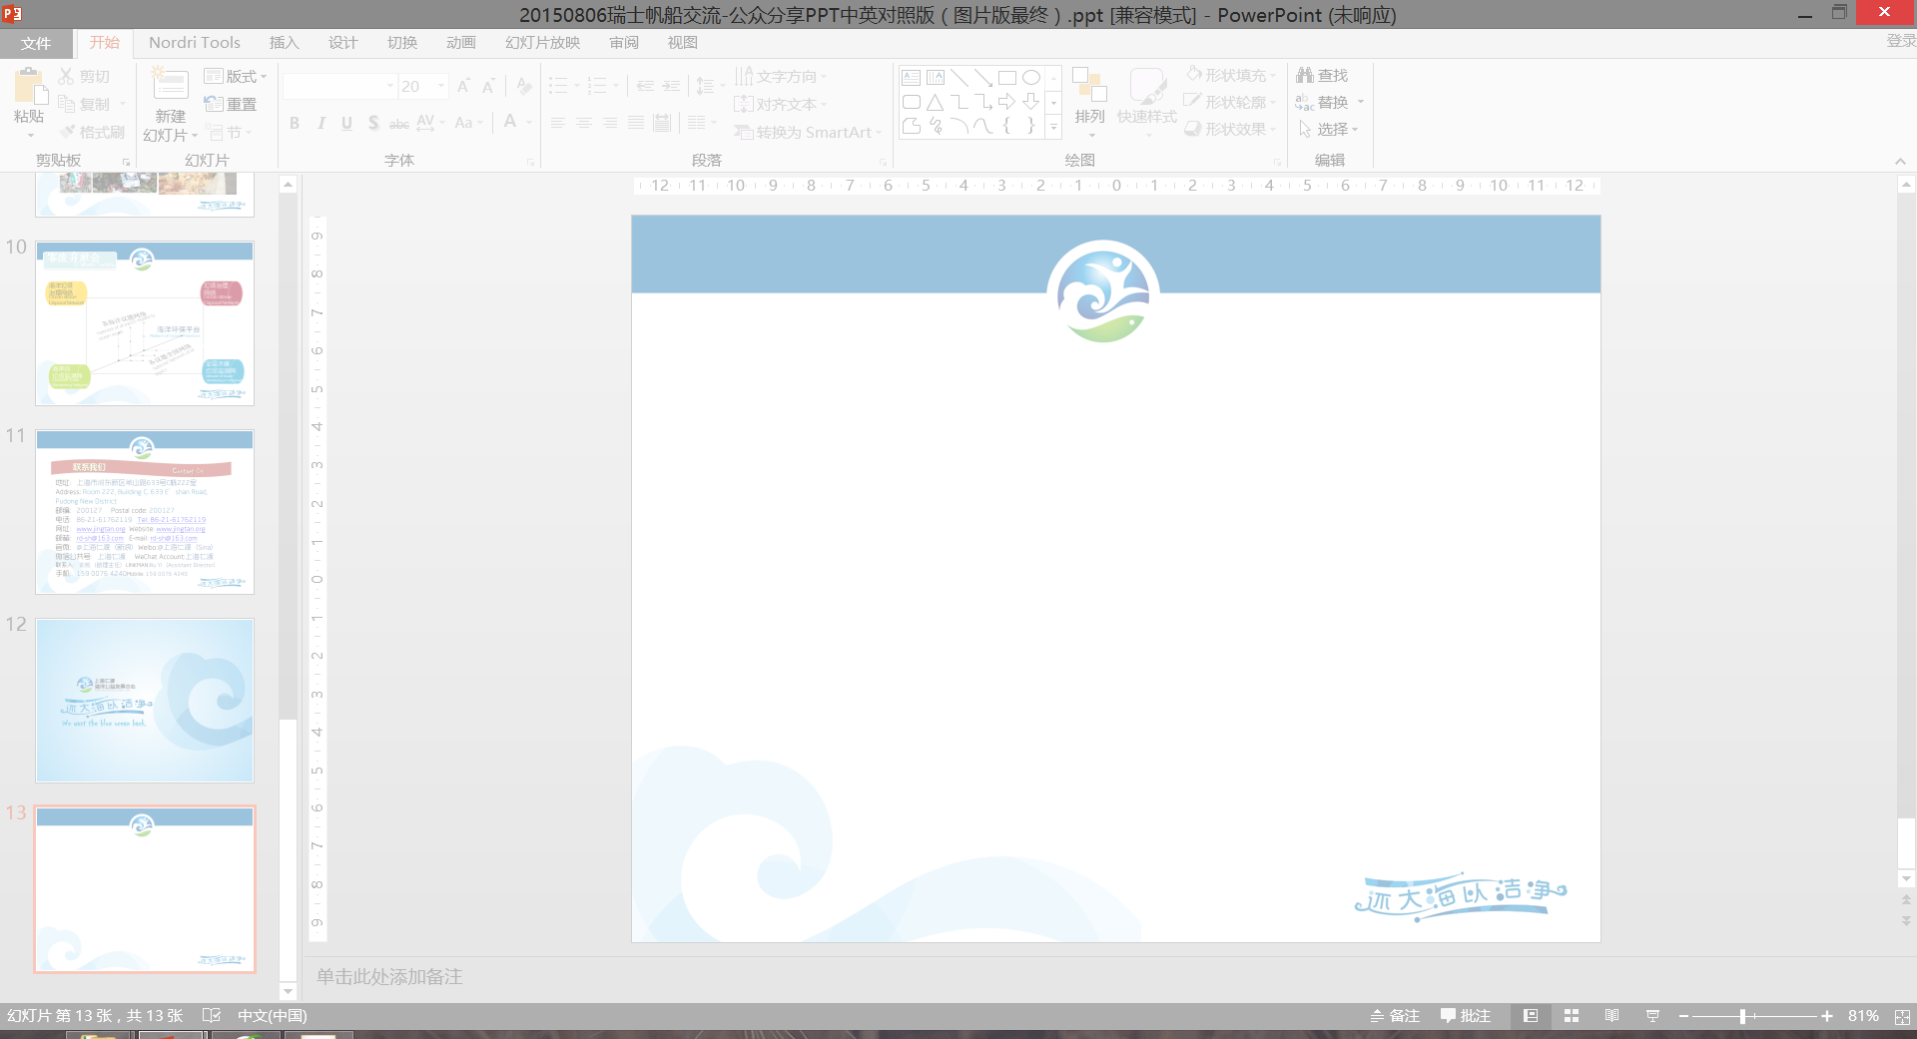This screenshot has width=1917, height=1039.
Task: Click the Find (查找) binoculars icon
Action: point(1305,75)
